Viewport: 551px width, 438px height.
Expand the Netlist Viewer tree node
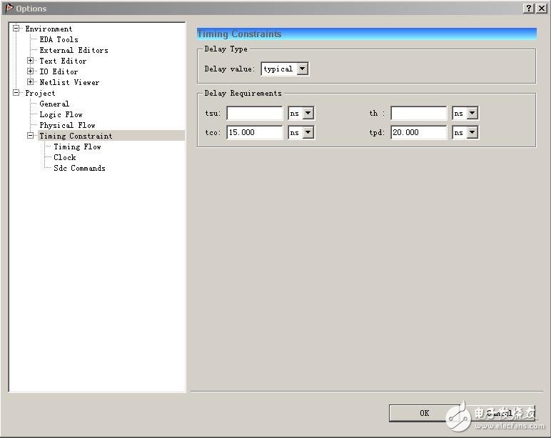coord(31,82)
